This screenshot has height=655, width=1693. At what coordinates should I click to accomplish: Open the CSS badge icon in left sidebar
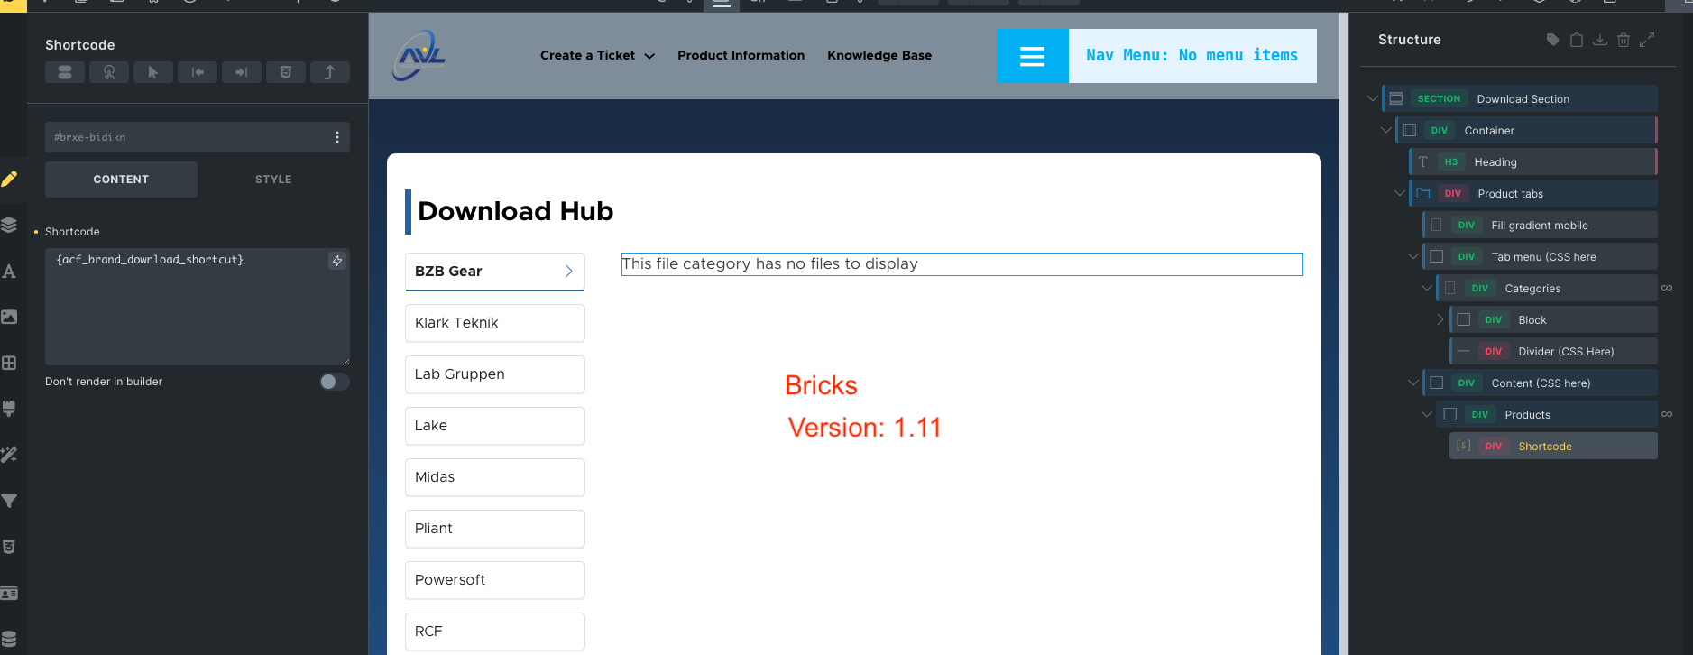pos(9,547)
